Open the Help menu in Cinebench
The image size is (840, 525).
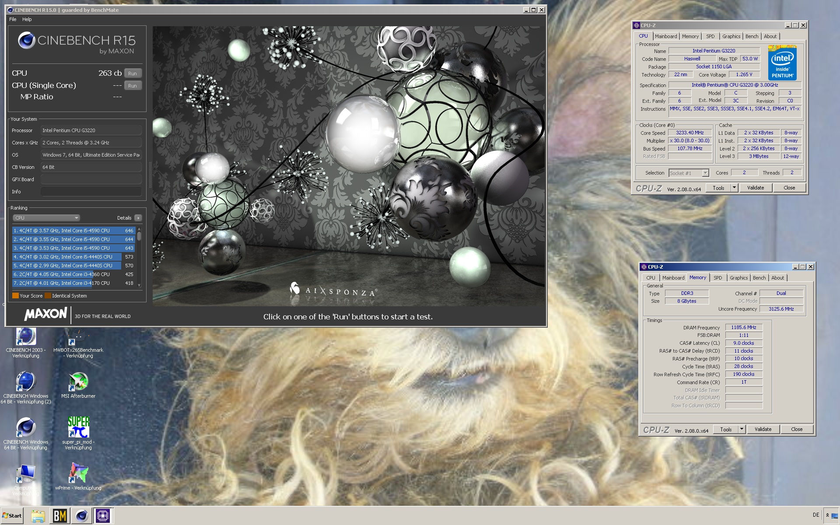click(x=27, y=19)
